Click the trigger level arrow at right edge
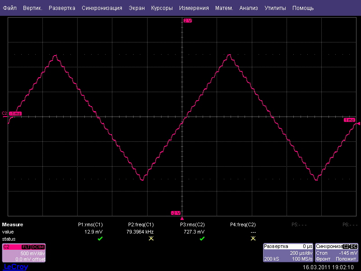Screen dimensions: 361x271 tap(358, 123)
